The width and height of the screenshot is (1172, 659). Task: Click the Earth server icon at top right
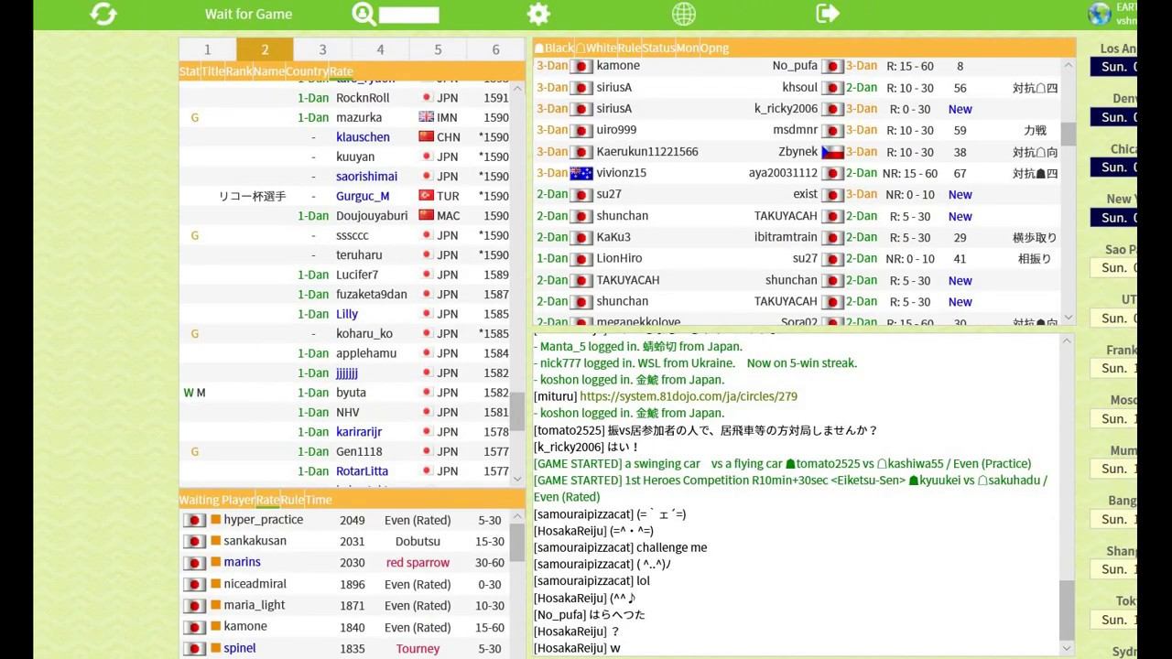[1099, 14]
